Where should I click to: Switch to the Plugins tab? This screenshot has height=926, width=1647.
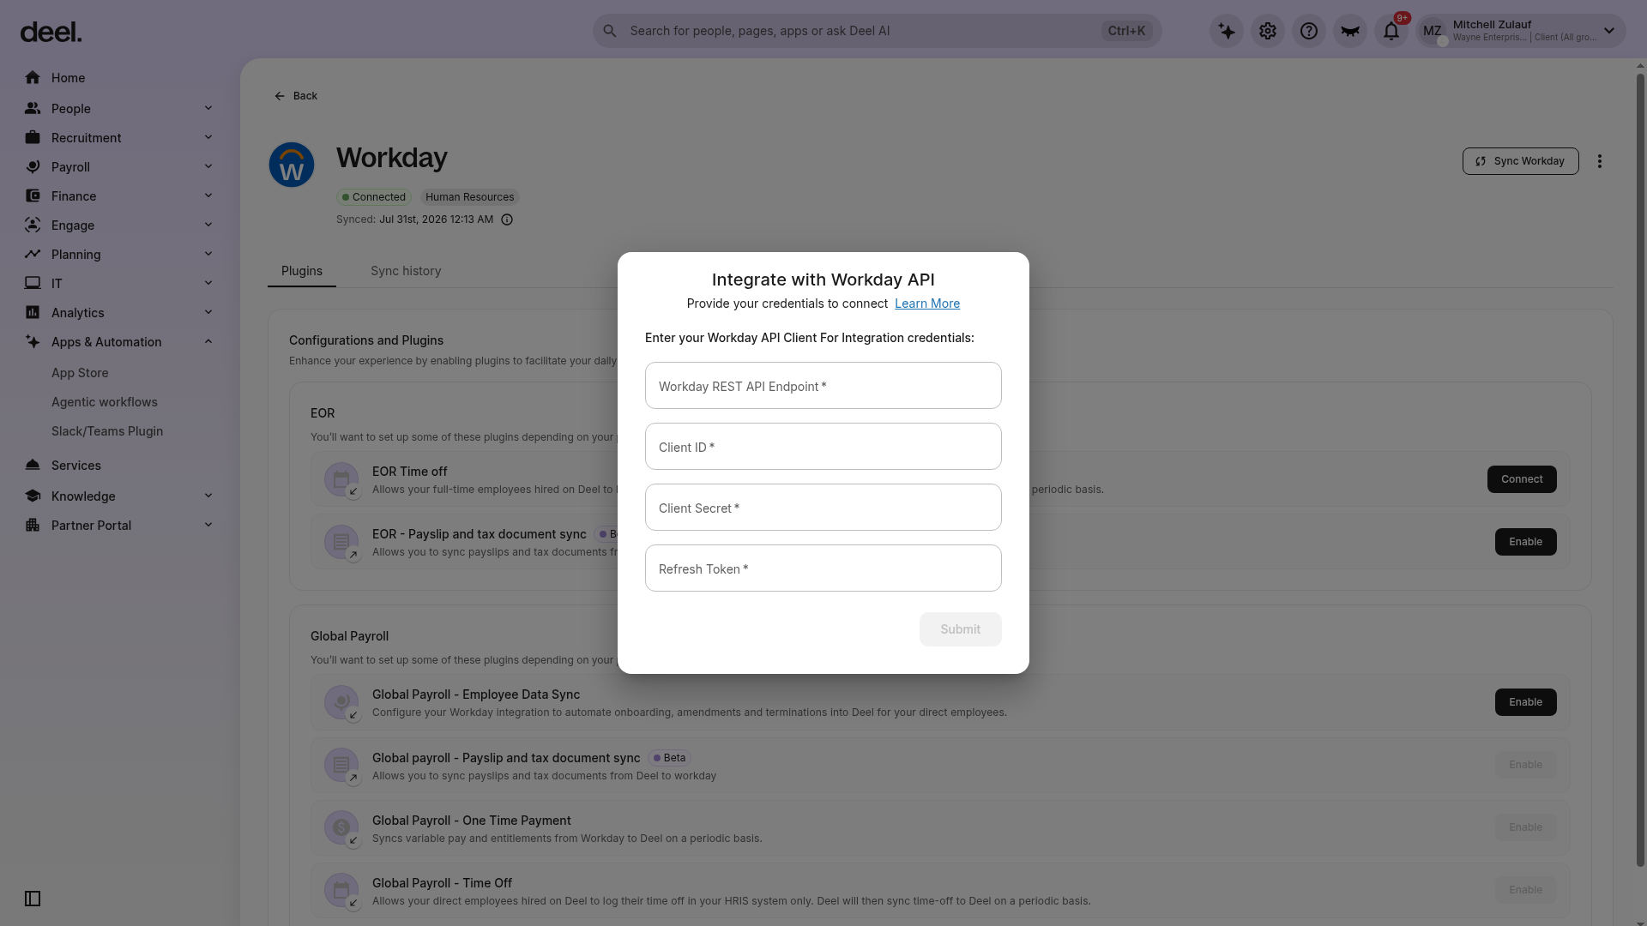tap(302, 271)
